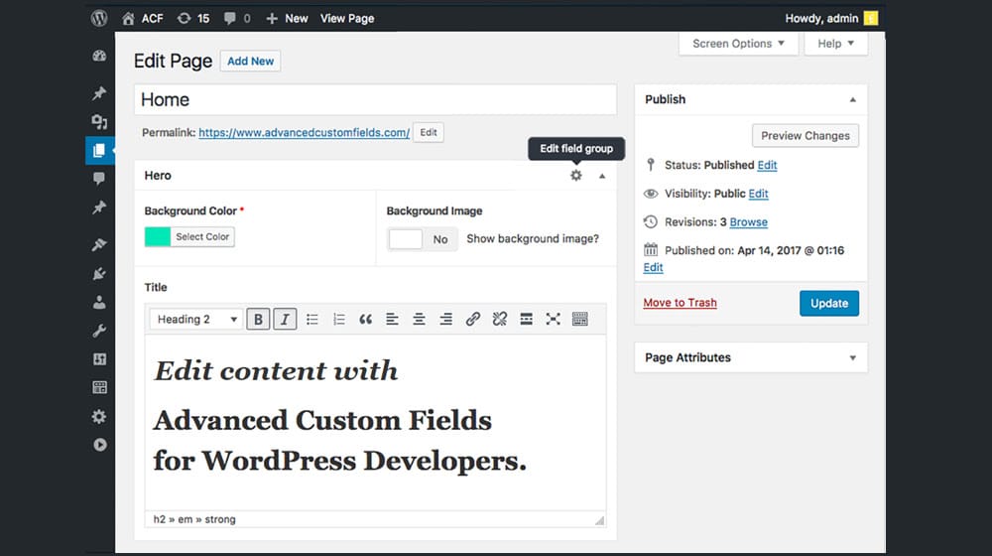
Task: Open Settings sliders icon in sidebar
Action: point(99,359)
